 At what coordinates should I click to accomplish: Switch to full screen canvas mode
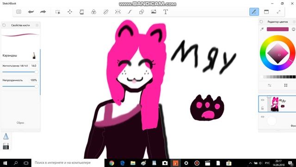278,12
